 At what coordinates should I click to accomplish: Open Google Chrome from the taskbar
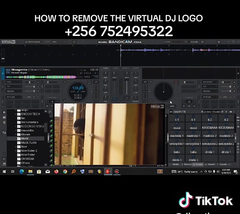pyautogui.click(x=65, y=171)
